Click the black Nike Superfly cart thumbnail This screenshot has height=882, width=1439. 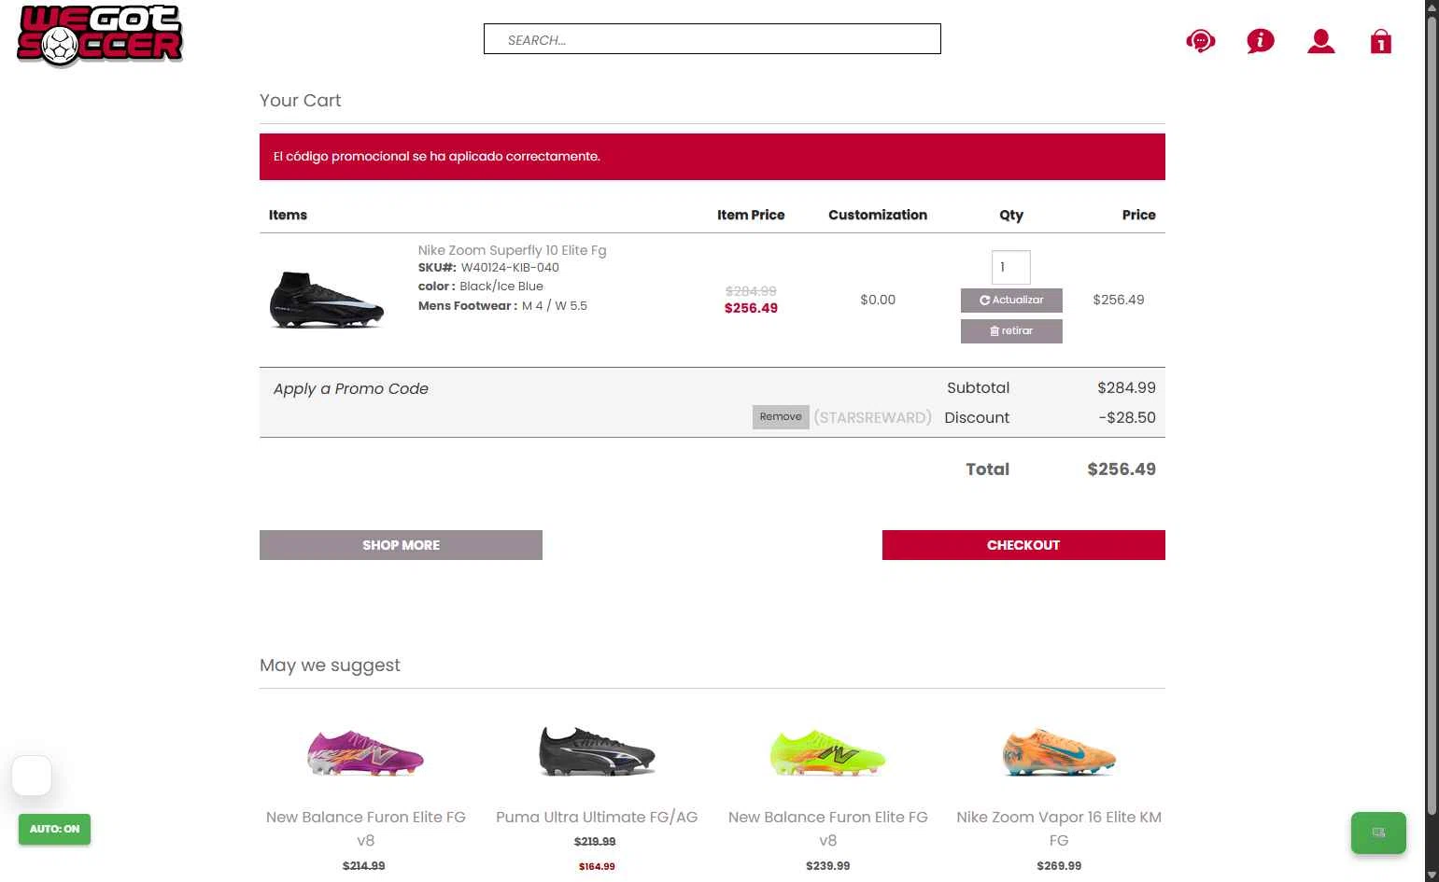pos(327,300)
